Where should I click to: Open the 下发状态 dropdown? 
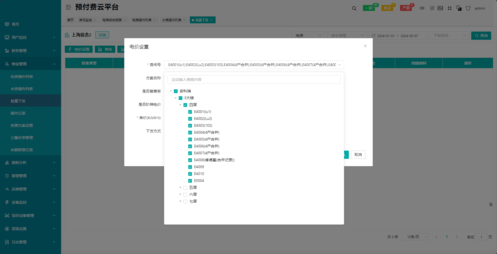(x=449, y=36)
